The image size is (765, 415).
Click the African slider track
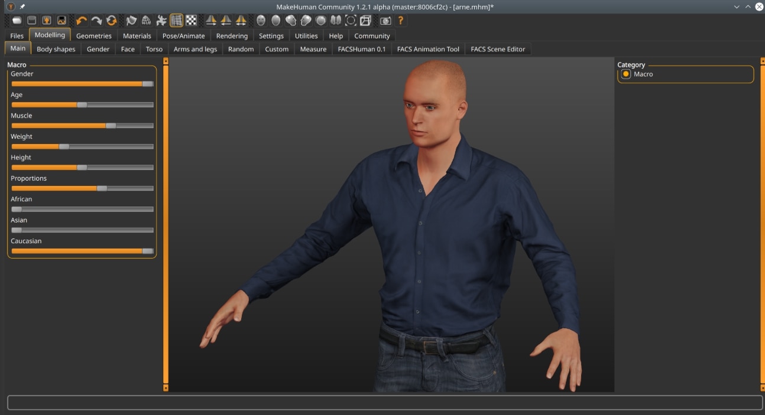pos(83,209)
